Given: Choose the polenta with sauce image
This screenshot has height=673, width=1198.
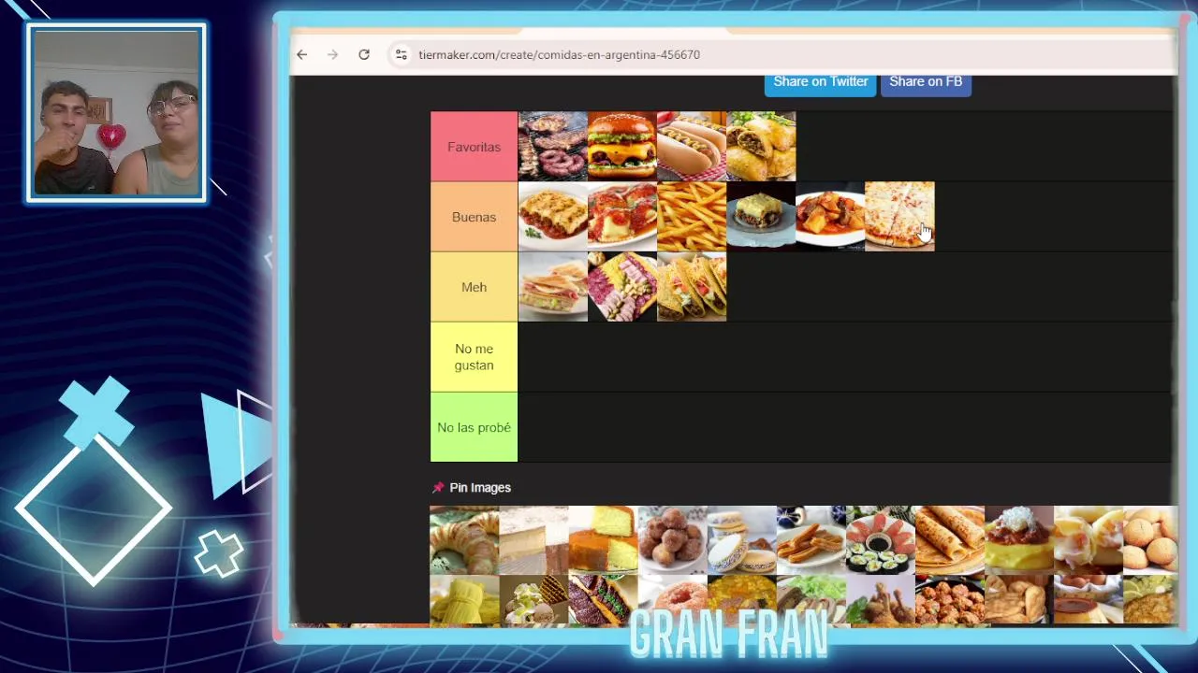Looking at the screenshot, I should click(x=1018, y=540).
